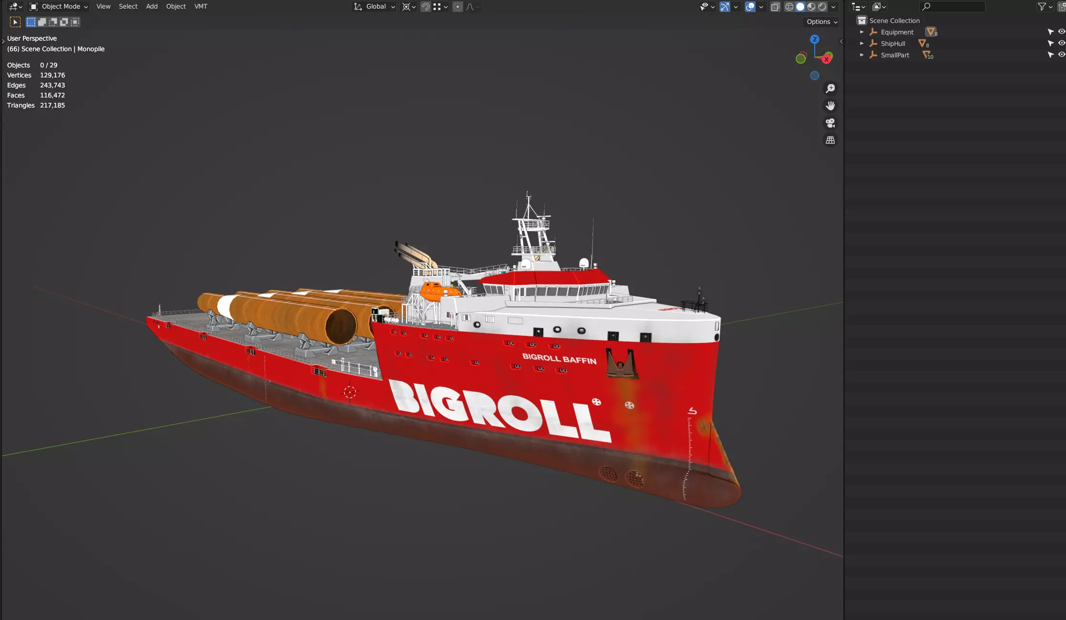Click Equipment's mesh data icon
This screenshot has width=1066, height=620.
tap(931, 32)
